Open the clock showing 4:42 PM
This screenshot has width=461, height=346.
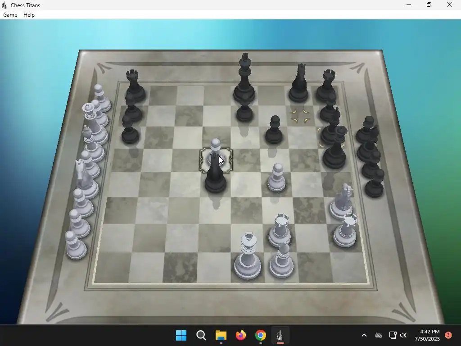point(427,335)
